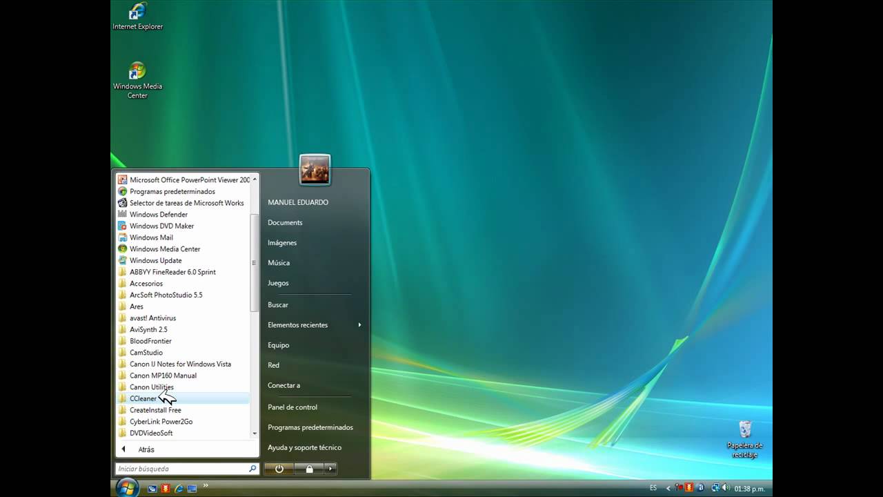Click the DVDVideoSoft folder icon

[123, 433]
